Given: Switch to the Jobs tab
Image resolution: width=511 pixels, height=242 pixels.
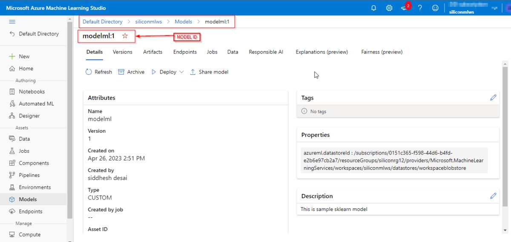Looking at the screenshot, I should point(212,52).
